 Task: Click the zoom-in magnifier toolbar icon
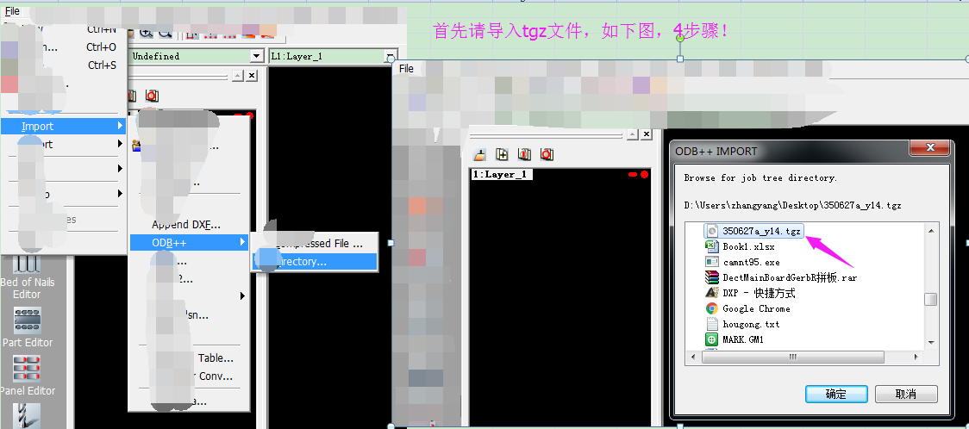pos(147,34)
